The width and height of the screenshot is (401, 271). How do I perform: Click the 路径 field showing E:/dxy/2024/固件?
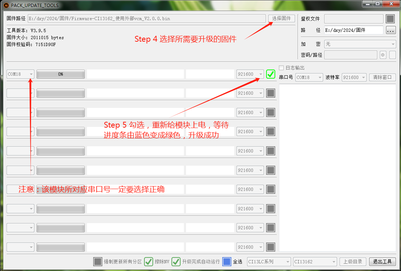354,30
